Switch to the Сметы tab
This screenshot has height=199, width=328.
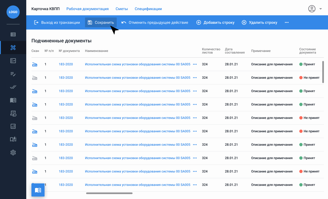tap(122, 9)
